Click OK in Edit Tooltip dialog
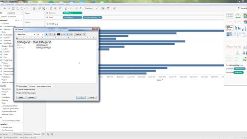247x139 pixels. pos(81,97)
